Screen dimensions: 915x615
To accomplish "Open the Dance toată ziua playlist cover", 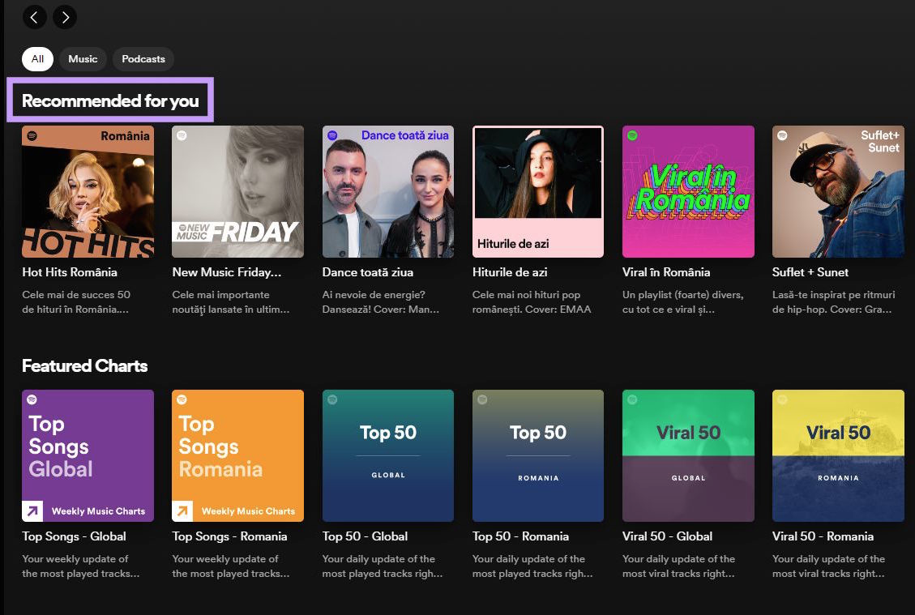I will (x=387, y=191).
